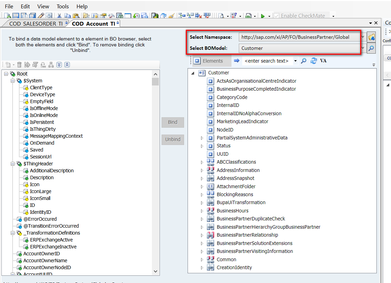Toggle the Enable CheckMate checkbox
The width and height of the screenshot is (391, 283).
click(276, 16)
